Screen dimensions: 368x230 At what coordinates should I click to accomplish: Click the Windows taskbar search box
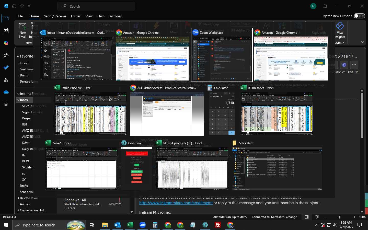click(49, 225)
